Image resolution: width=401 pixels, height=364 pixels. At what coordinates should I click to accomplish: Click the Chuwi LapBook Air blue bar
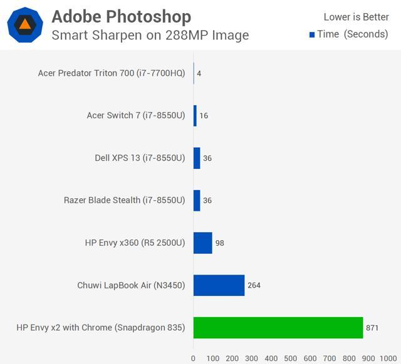(x=219, y=285)
